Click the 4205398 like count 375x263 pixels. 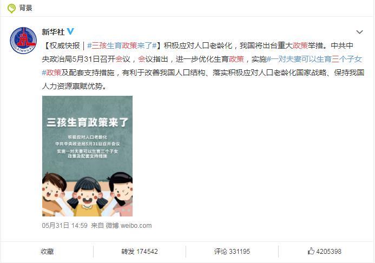[x=329, y=251]
